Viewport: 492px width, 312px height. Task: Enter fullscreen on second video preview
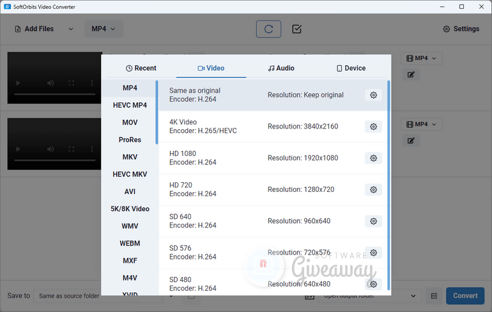(71, 149)
